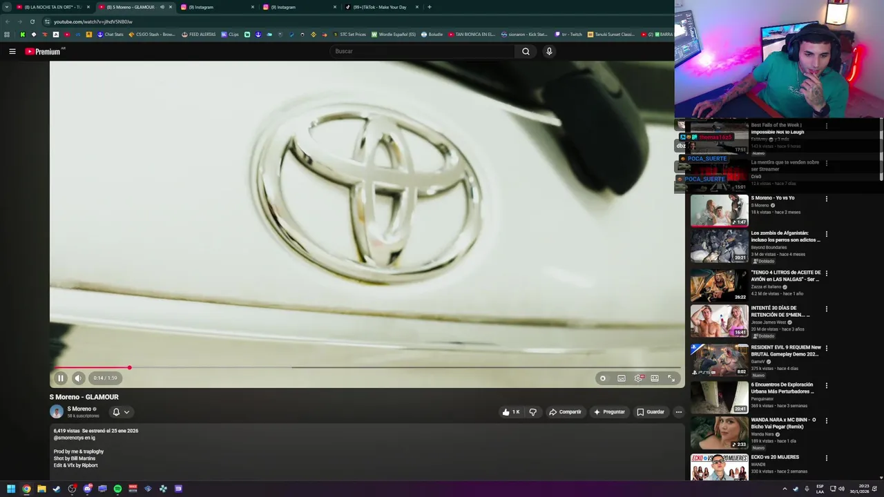
Task: Open the YouTube hamburger guide menu
Action: click(x=12, y=51)
